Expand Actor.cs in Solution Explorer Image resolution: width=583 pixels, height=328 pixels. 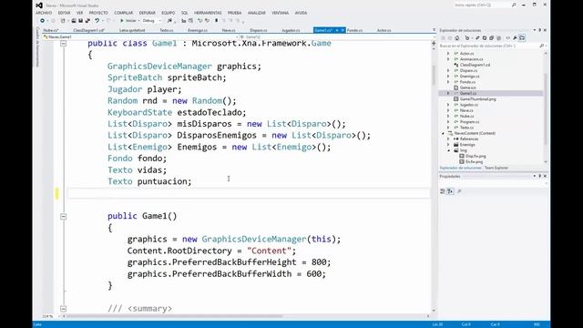(x=448, y=53)
